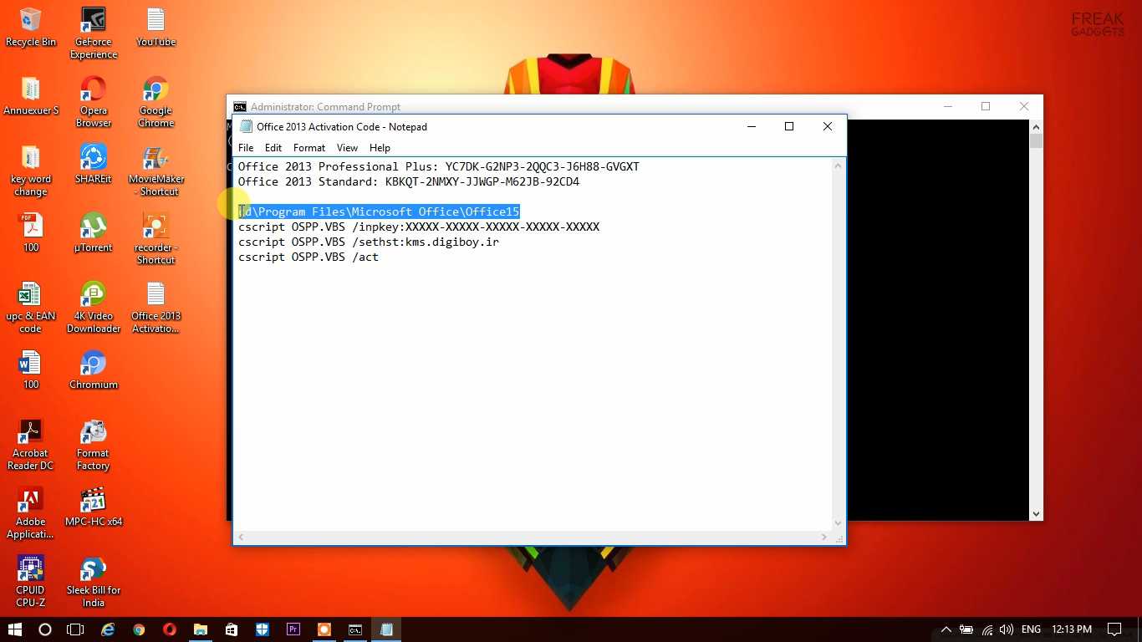
Task: Click the Office 2013 Professional Plus key line
Action: [439, 166]
